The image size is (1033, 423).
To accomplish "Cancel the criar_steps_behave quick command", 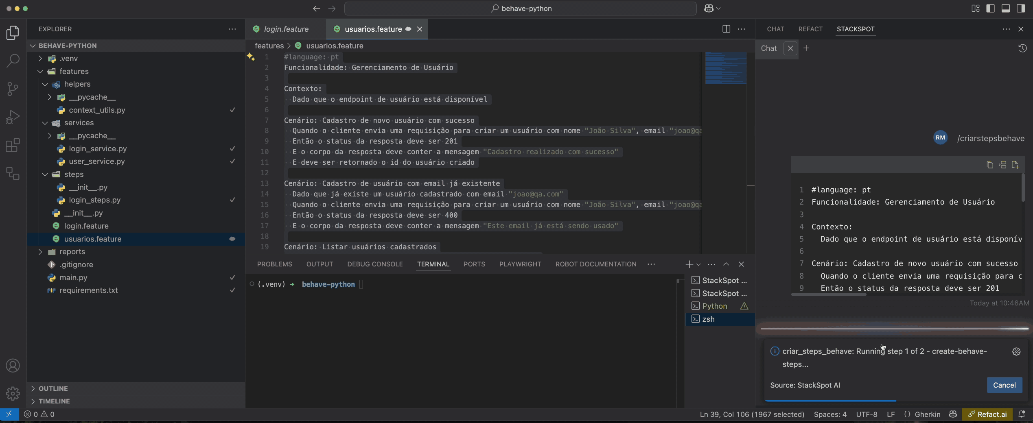I will point(1004,385).
